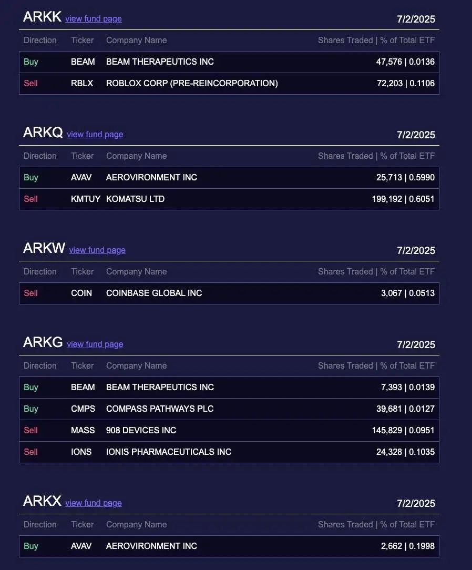Click the Direction column header in ARKG
Image resolution: width=472 pixels, height=570 pixels.
coord(40,365)
